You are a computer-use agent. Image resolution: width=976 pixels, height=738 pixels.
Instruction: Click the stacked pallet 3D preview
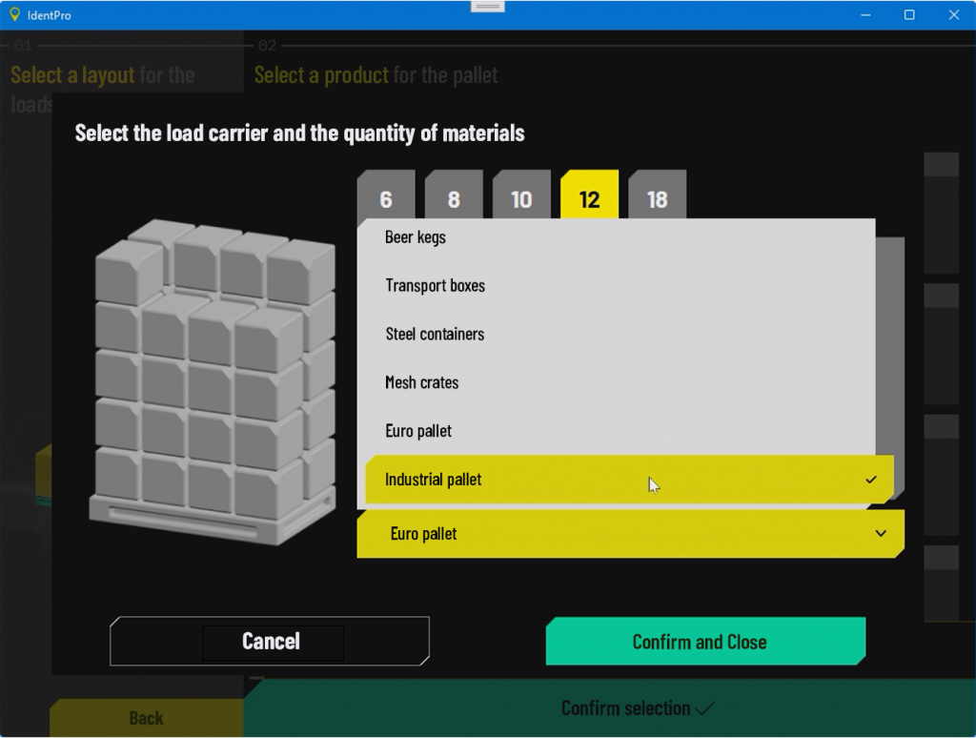(213, 381)
